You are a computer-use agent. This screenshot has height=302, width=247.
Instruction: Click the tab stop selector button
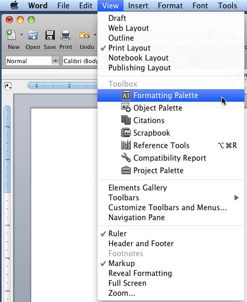point(8,86)
